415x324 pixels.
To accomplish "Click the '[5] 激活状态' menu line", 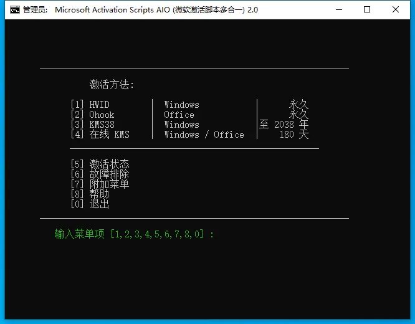I will (100, 164).
